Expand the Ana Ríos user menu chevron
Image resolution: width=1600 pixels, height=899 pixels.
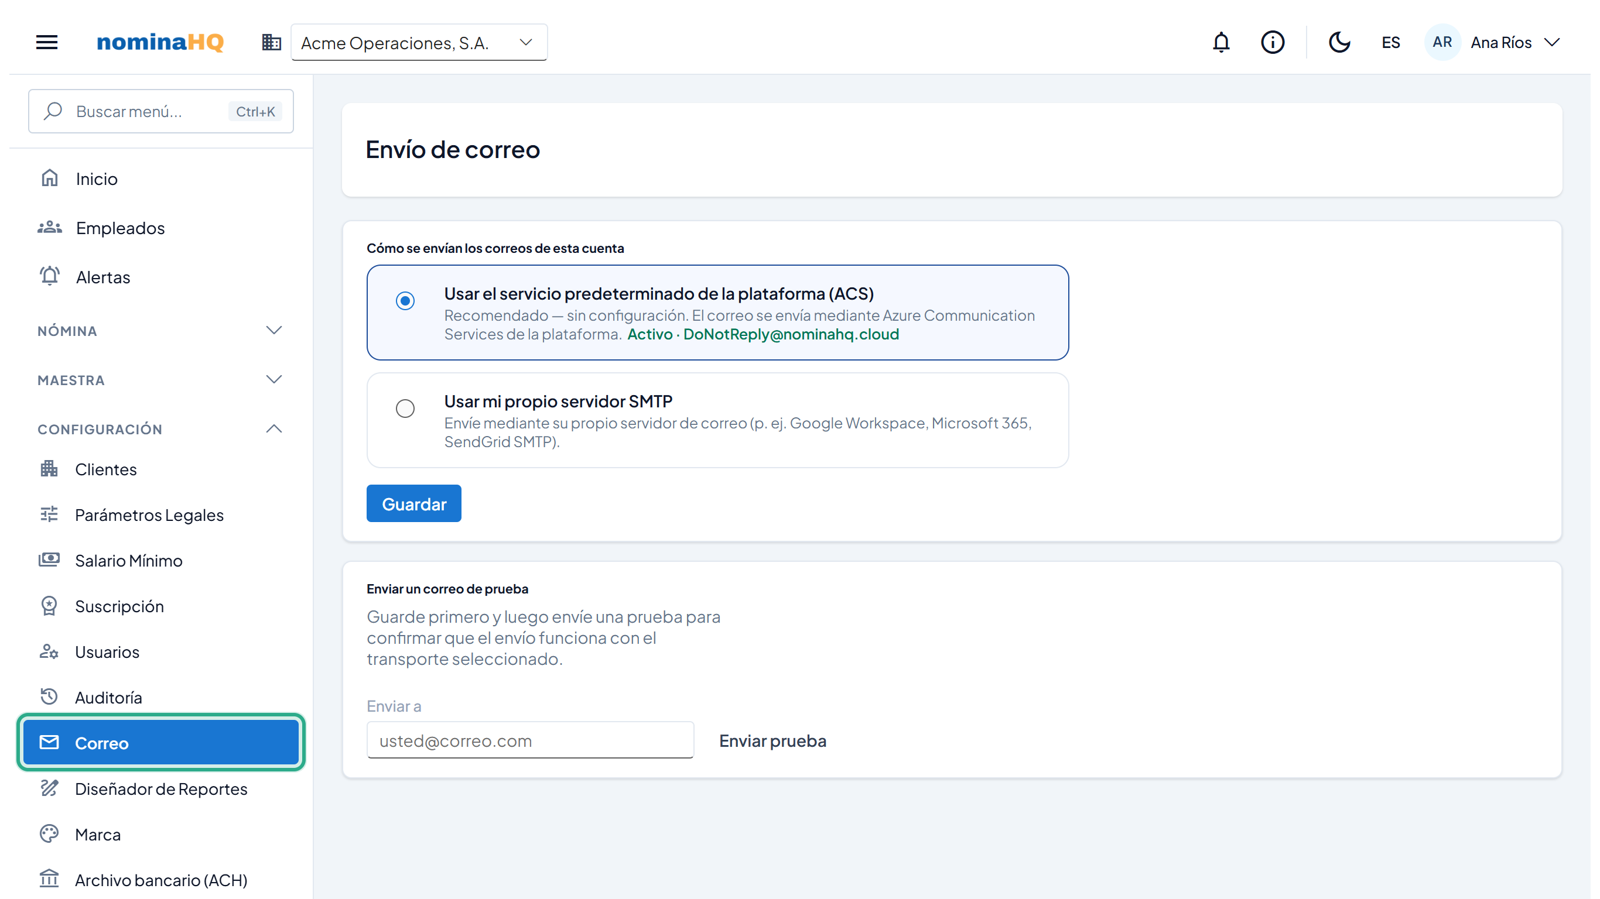click(x=1552, y=42)
